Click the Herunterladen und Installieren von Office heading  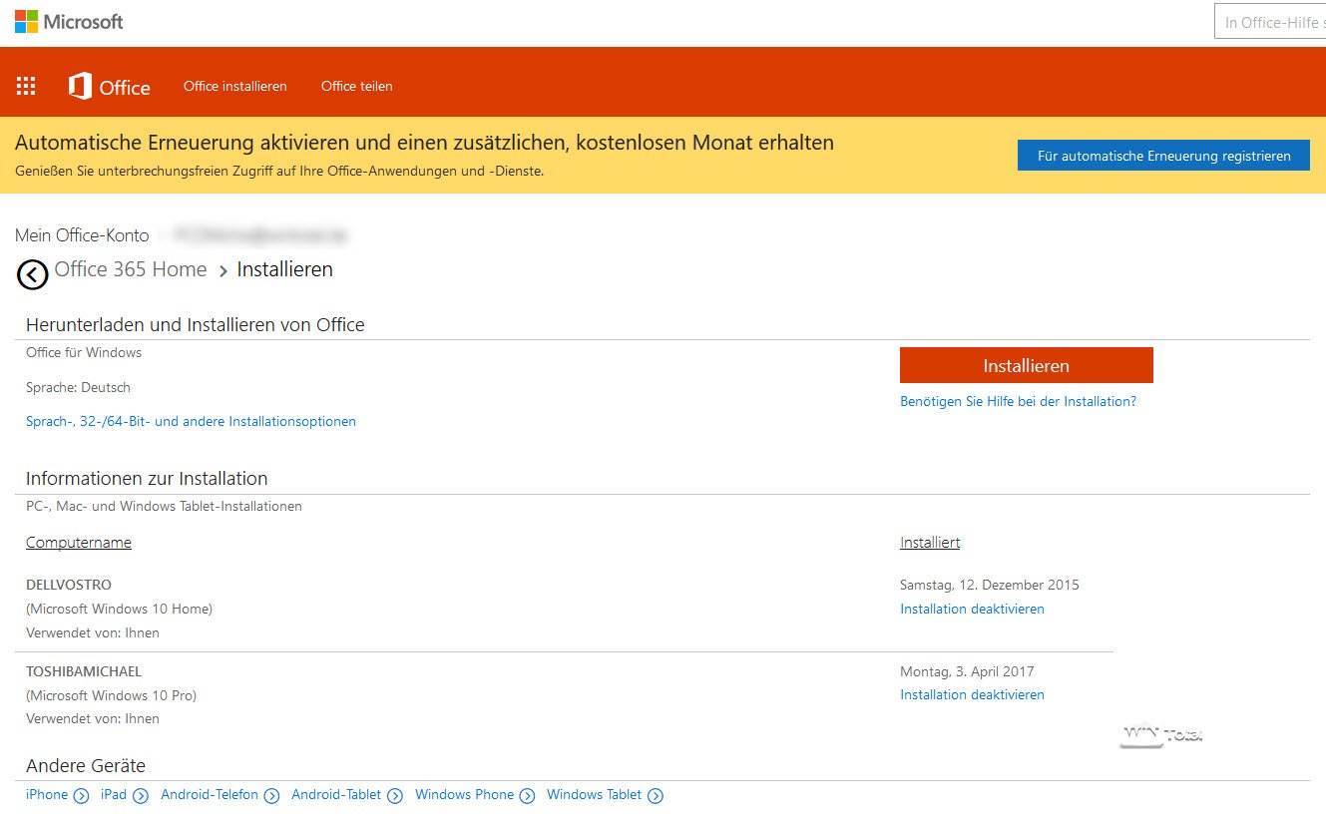coord(196,325)
